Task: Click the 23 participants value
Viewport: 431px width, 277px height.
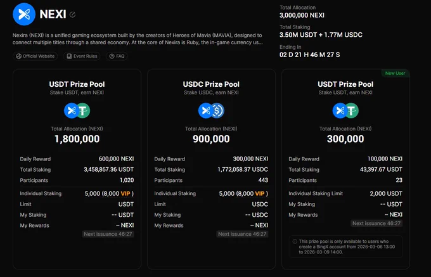Action: coord(399,180)
